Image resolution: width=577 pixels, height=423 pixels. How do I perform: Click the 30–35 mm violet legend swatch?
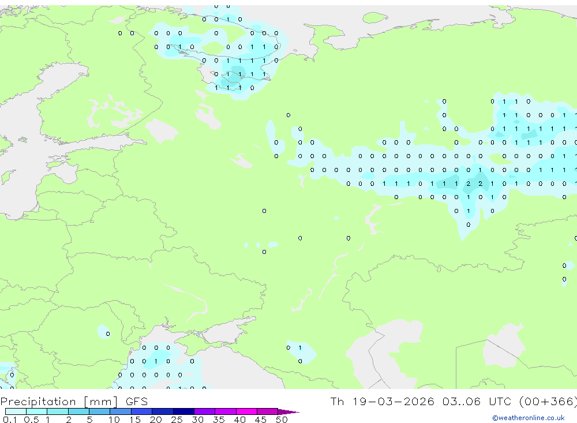point(205,411)
